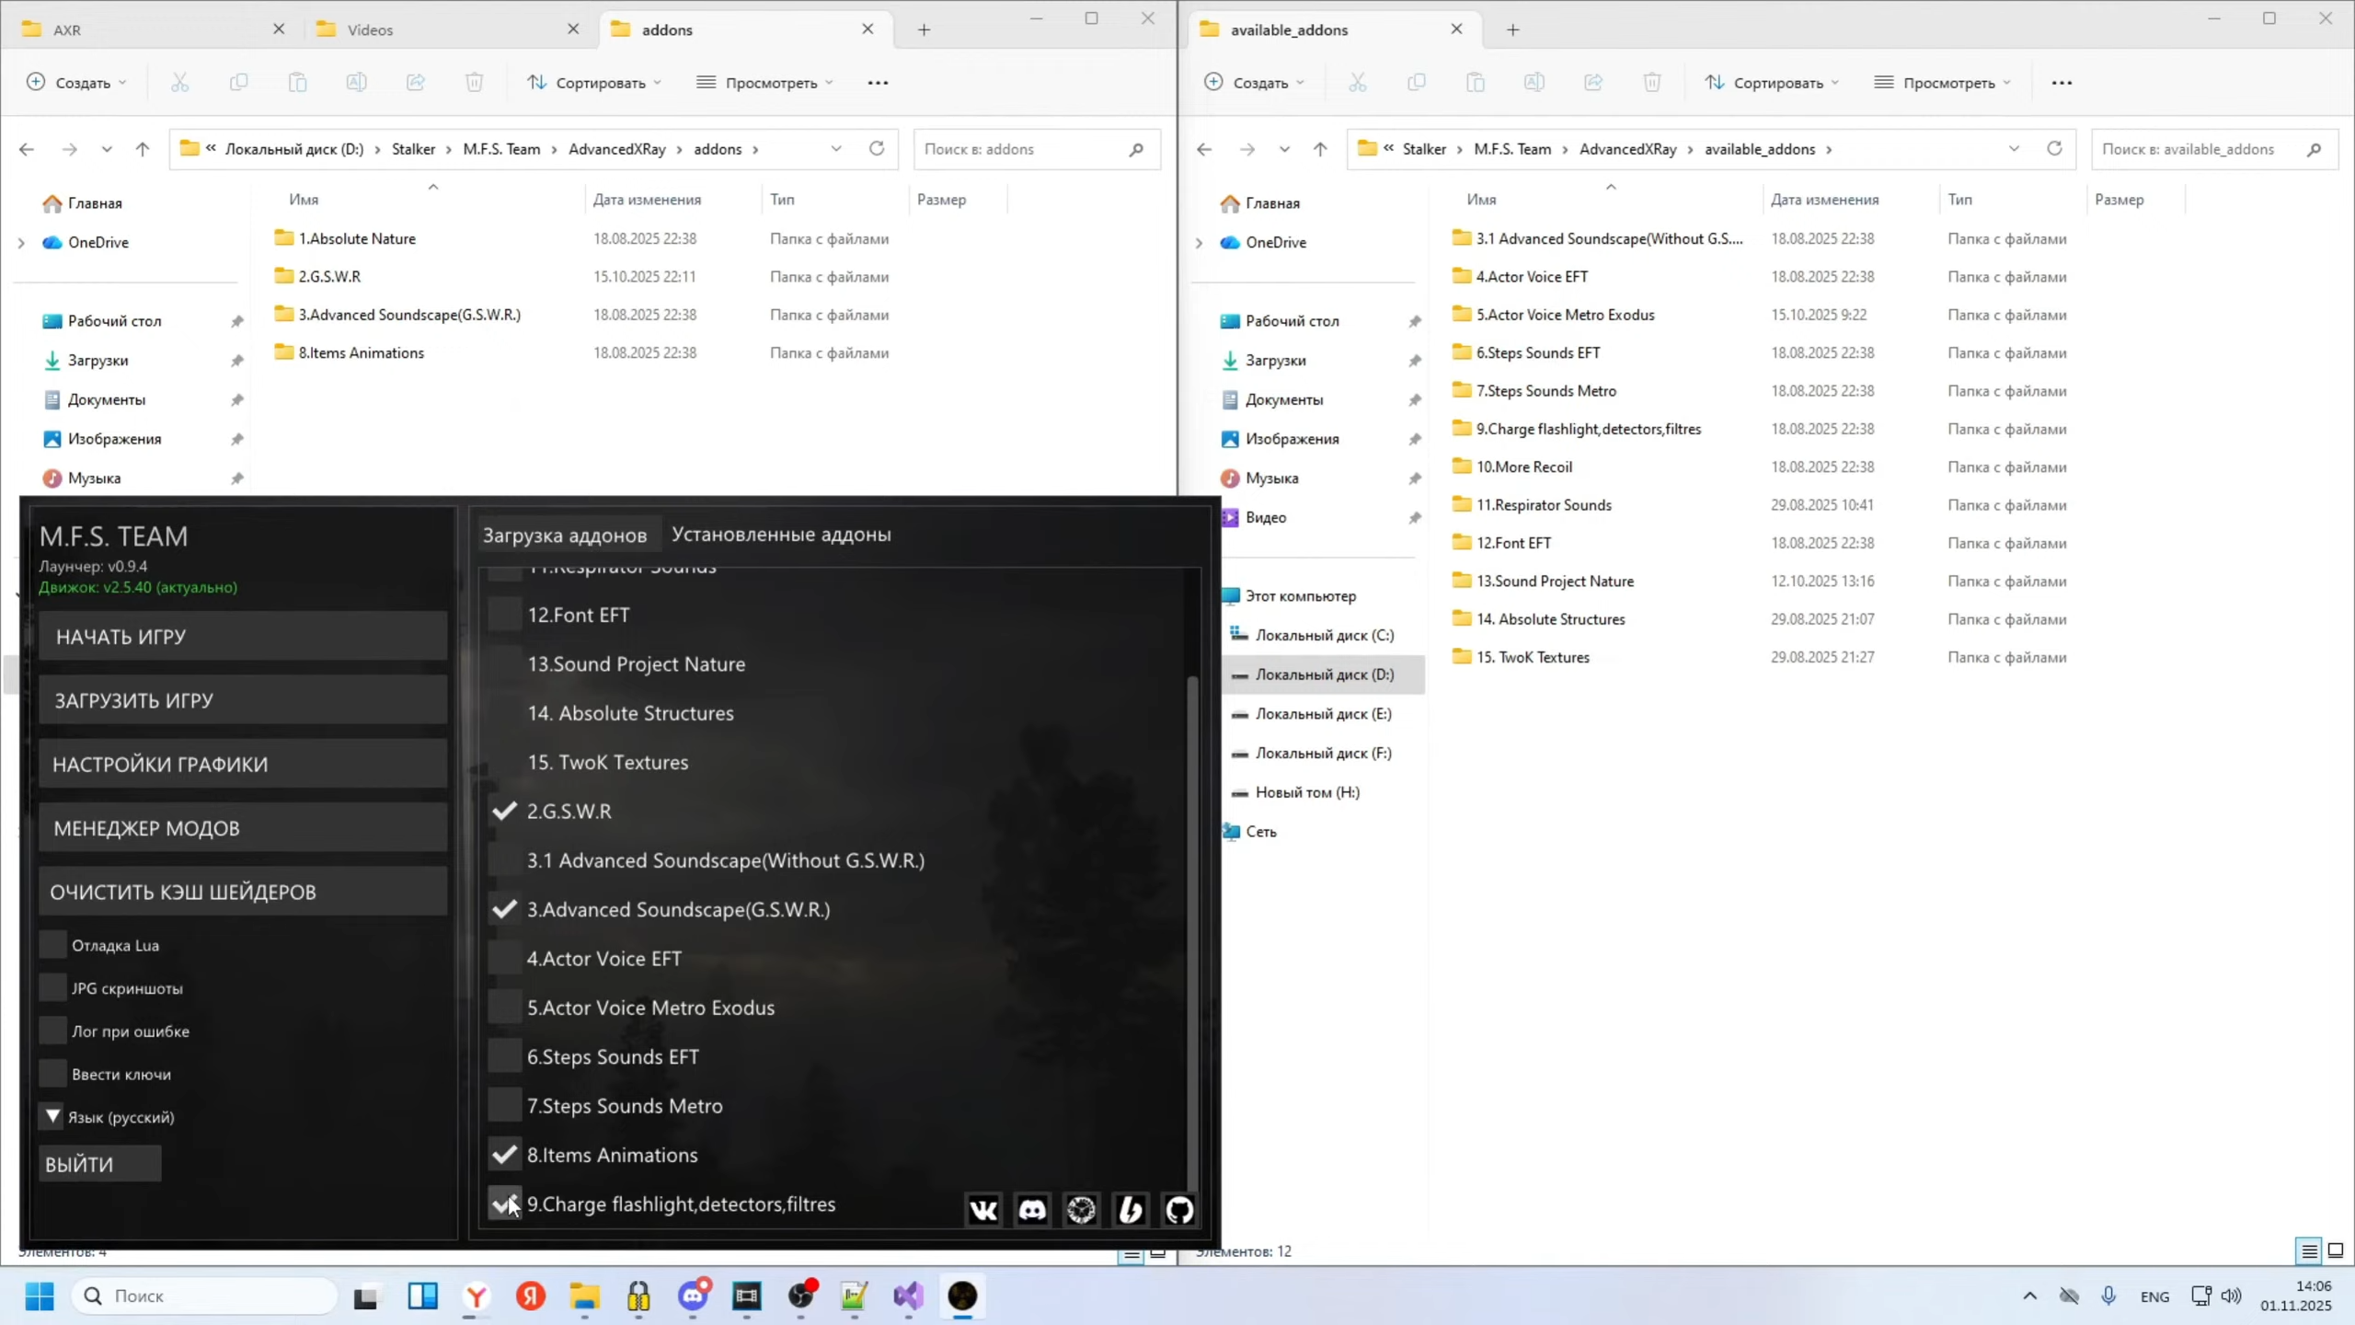This screenshot has width=2355, height=1325.
Task: Open the VK social link icon
Action: (982, 1209)
